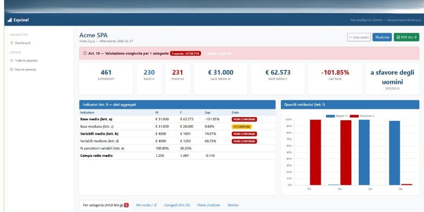This screenshot has width=424, height=212.
Task: Click the Indicatore column header
Action: [87, 112]
